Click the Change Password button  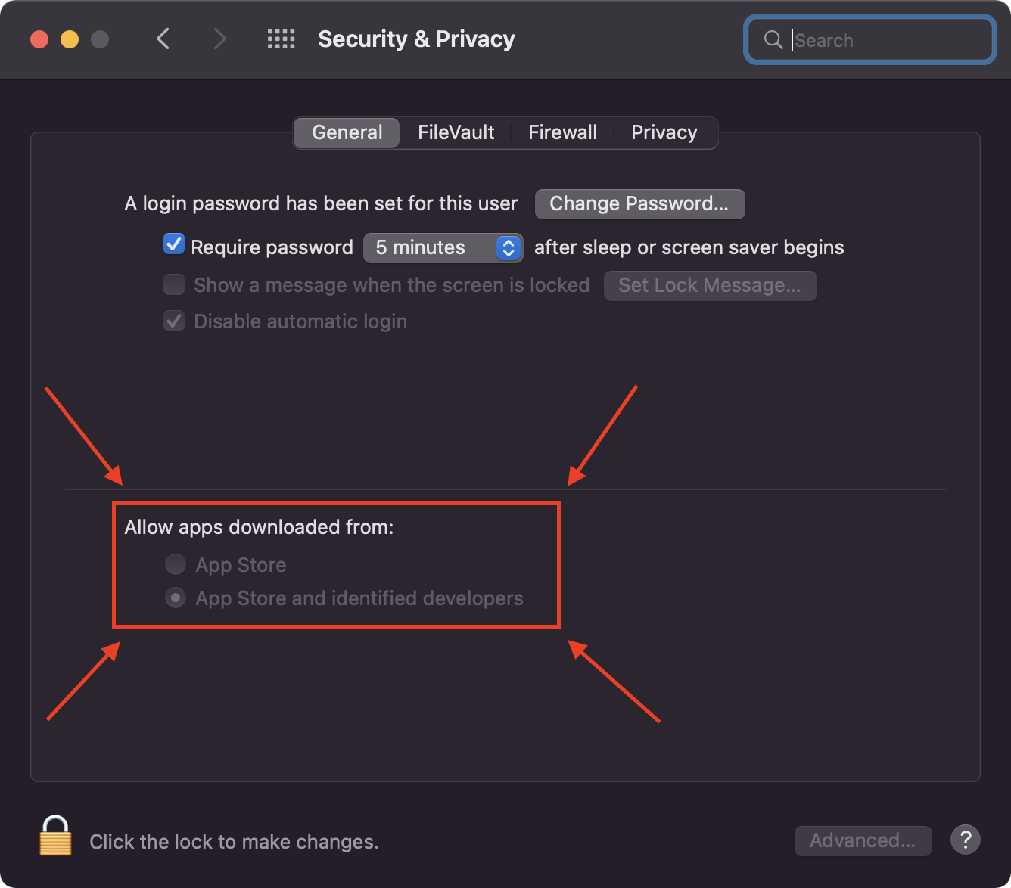tap(639, 203)
